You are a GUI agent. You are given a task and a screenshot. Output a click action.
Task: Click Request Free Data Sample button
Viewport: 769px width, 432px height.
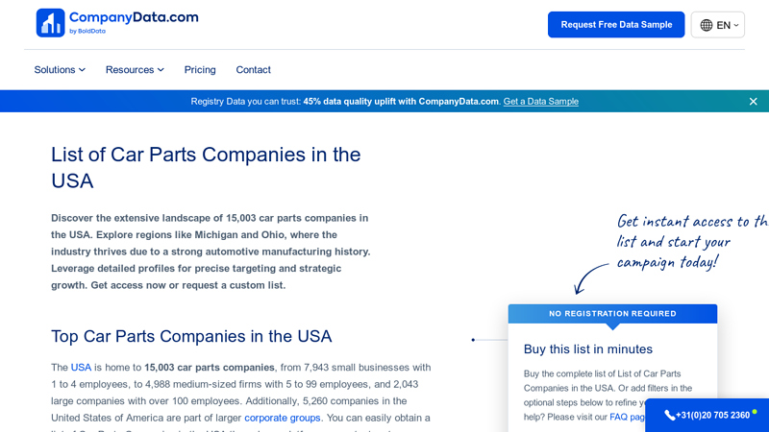tap(616, 25)
